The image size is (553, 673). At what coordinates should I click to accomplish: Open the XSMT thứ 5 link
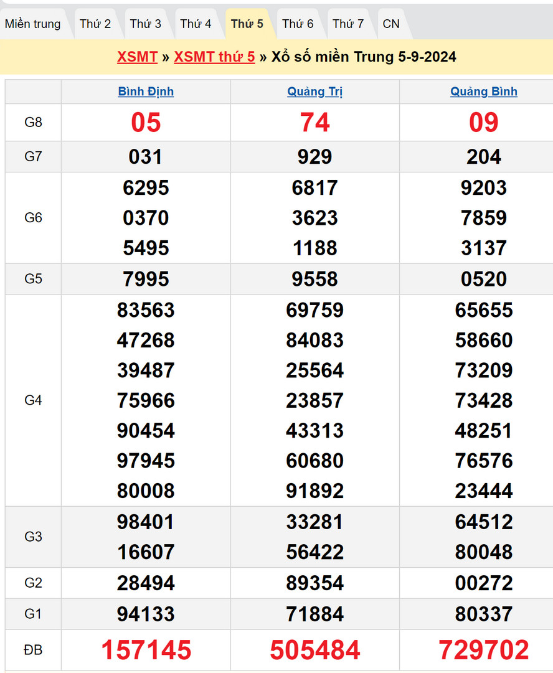coord(214,57)
